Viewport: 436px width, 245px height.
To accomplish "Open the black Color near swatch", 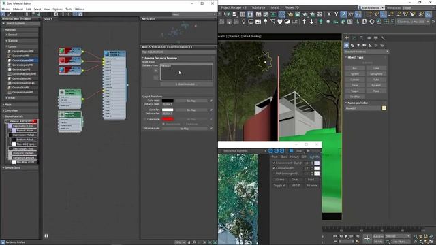I will point(168,101).
